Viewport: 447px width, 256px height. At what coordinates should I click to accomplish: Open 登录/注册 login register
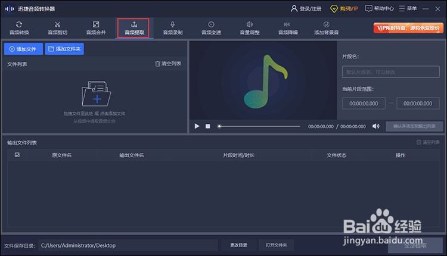point(306,9)
